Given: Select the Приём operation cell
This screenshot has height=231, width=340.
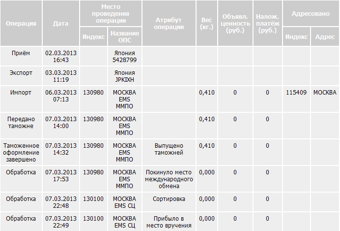Looking at the screenshot, I should [21, 52].
